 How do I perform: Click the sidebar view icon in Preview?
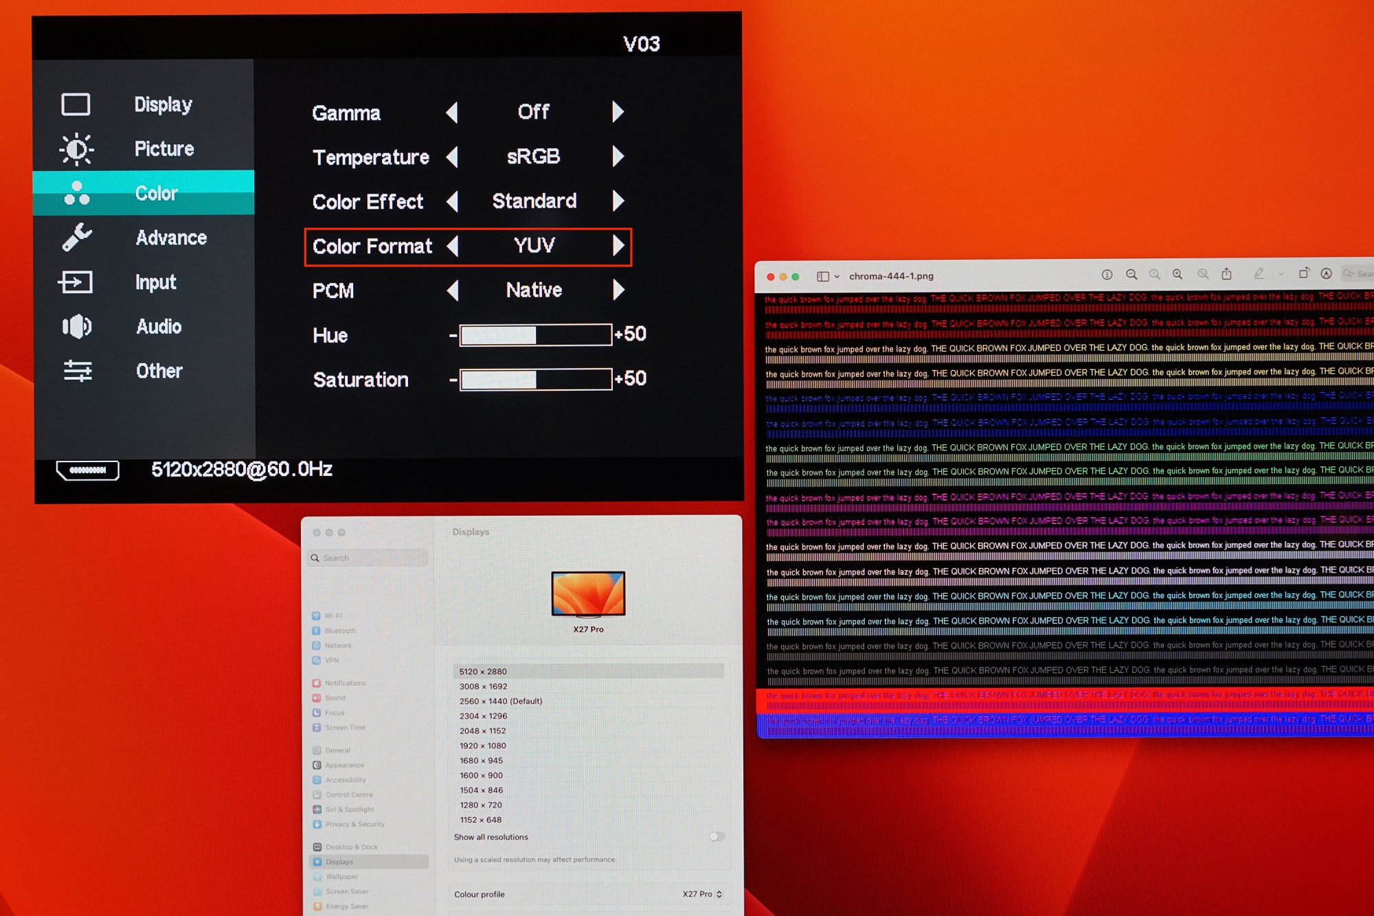point(822,277)
